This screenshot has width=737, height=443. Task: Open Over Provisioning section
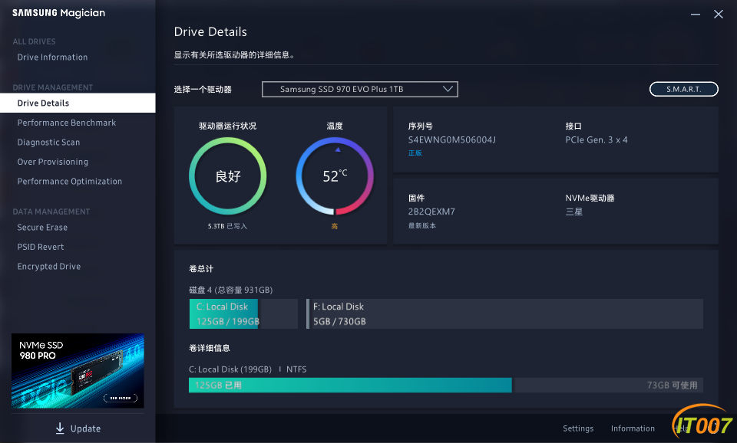(53, 162)
